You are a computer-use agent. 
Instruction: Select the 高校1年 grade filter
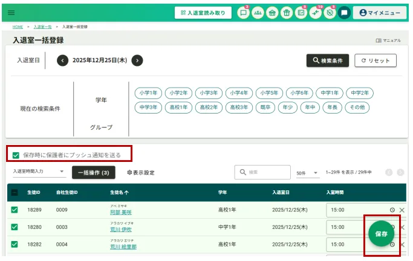tap(179, 107)
